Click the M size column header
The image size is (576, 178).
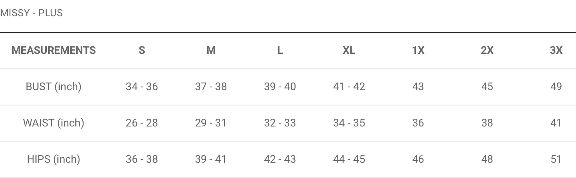click(211, 50)
